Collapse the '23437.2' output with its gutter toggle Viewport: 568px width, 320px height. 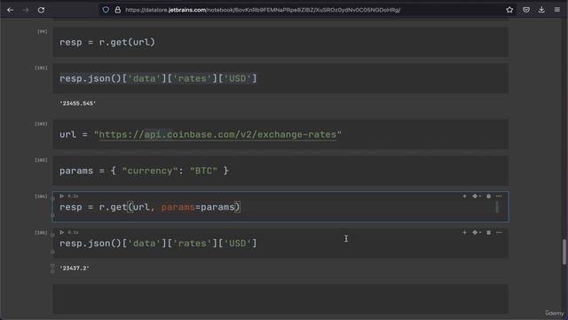53,266
